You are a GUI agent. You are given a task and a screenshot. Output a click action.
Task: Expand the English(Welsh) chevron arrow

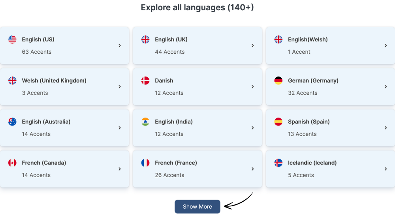point(386,45)
